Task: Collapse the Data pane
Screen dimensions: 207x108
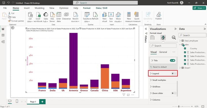Action: click(x=205, y=29)
